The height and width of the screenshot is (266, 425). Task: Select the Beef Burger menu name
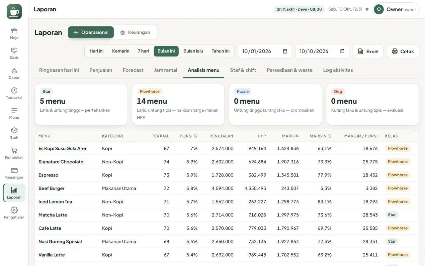[51, 188]
